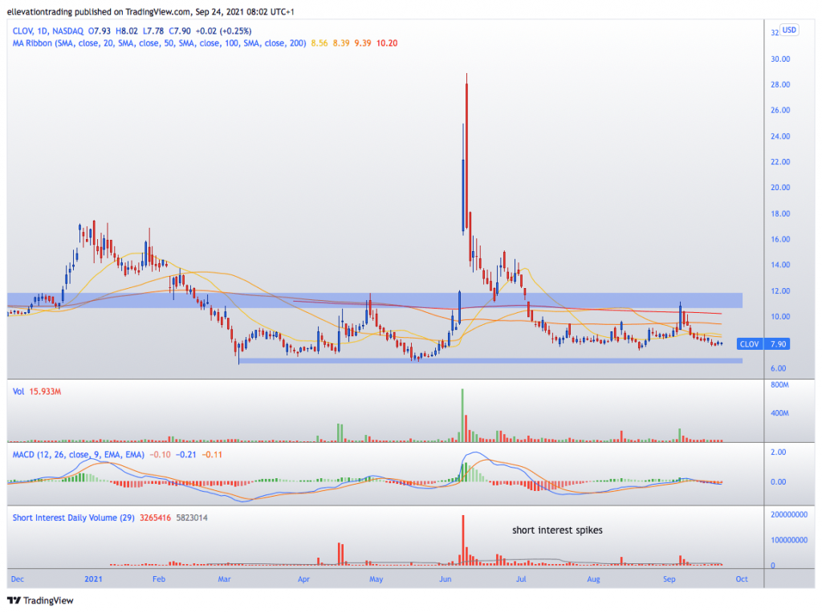This screenshot has width=822, height=613.
Task: Open the Short Interest Daily Volume legend
Action: click(73, 518)
